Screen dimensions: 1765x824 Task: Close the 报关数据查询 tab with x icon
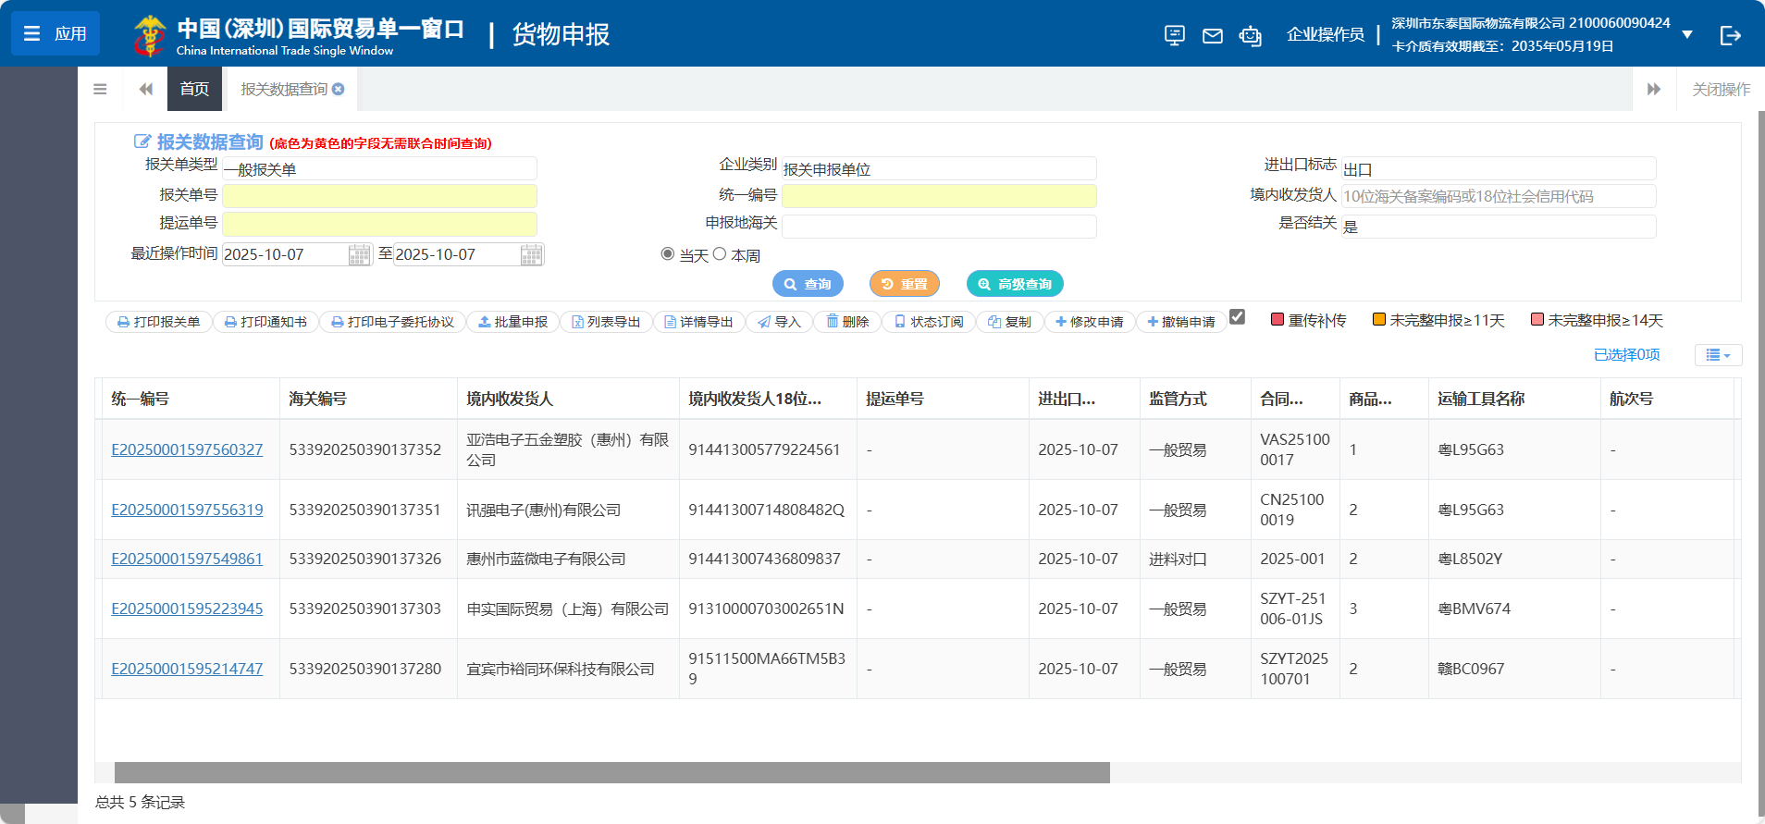pyautogui.click(x=339, y=89)
